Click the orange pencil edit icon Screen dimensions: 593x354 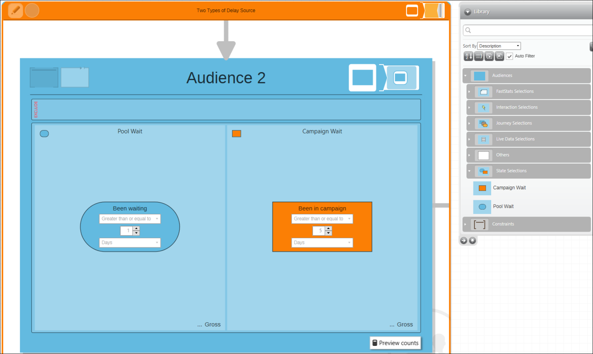pyautogui.click(x=16, y=10)
